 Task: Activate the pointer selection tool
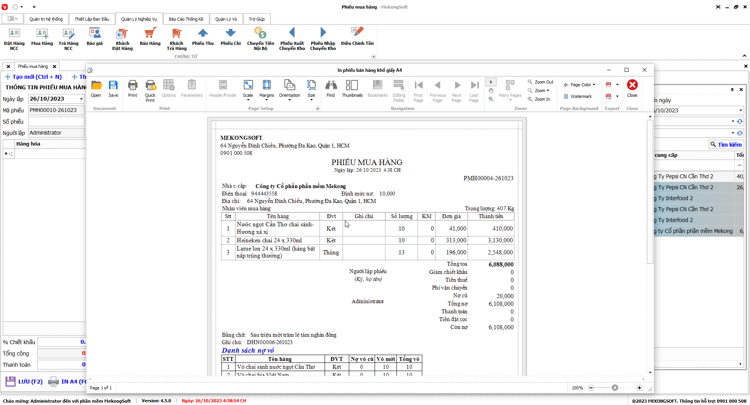pyautogui.click(x=491, y=82)
